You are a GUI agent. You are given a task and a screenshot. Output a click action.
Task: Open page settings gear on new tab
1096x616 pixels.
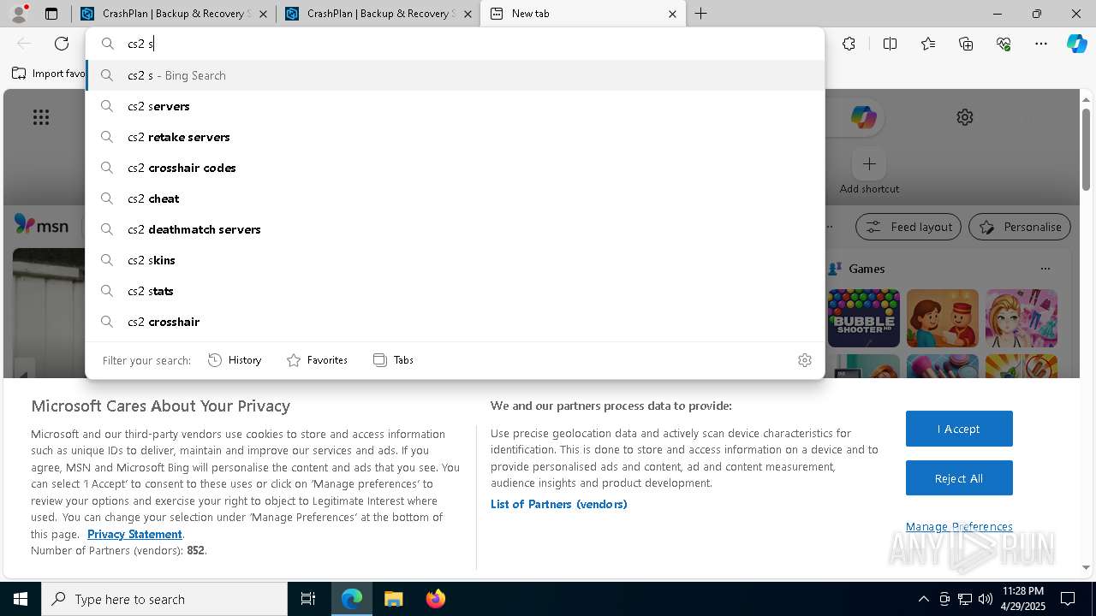click(965, 117)
